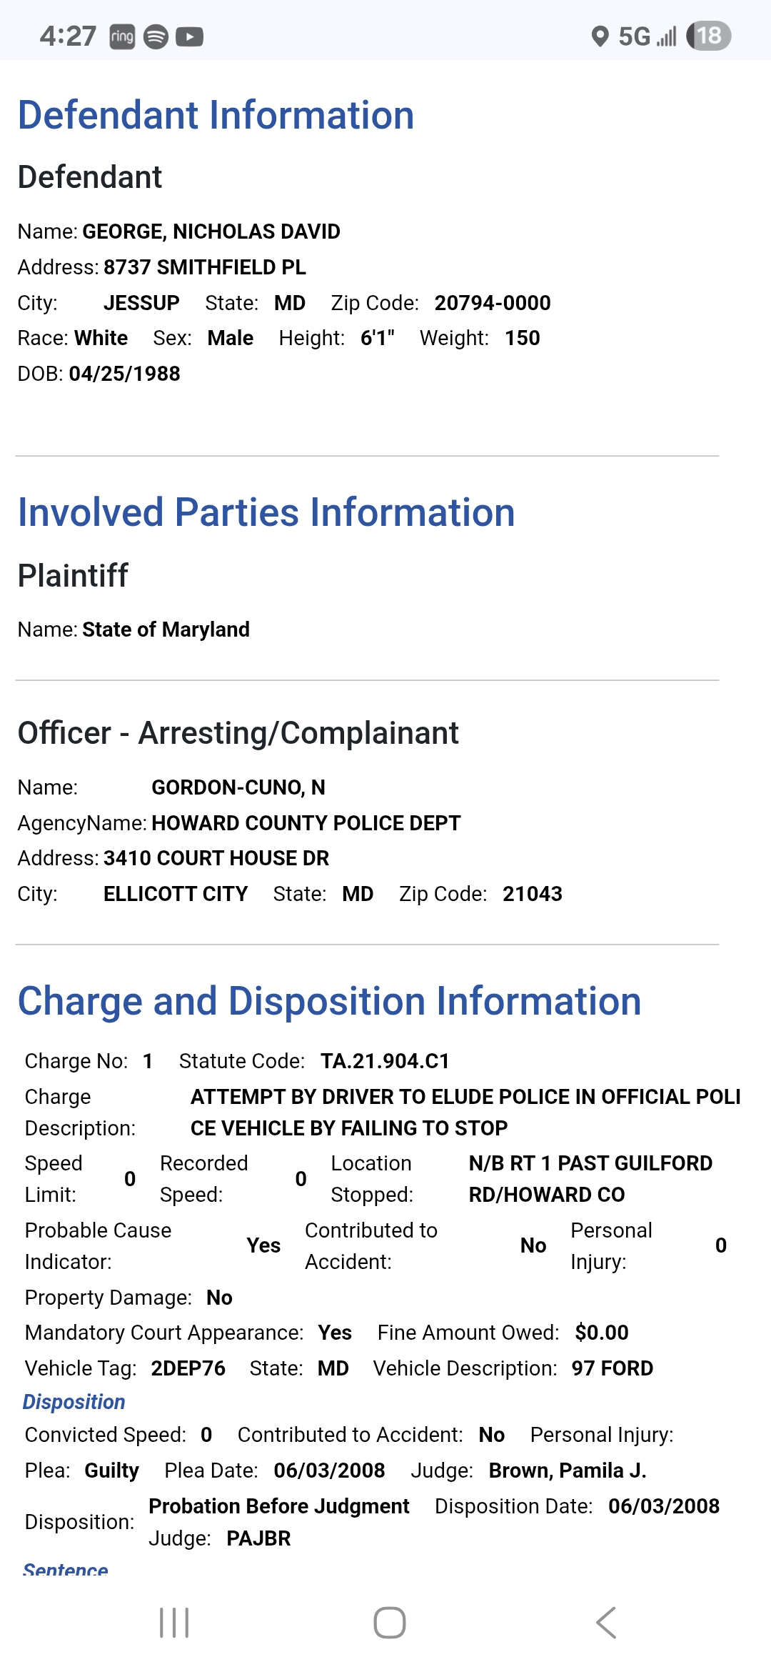Tap the 4:27 clock in status bar

pyautogui.click(x=68, y=36)
